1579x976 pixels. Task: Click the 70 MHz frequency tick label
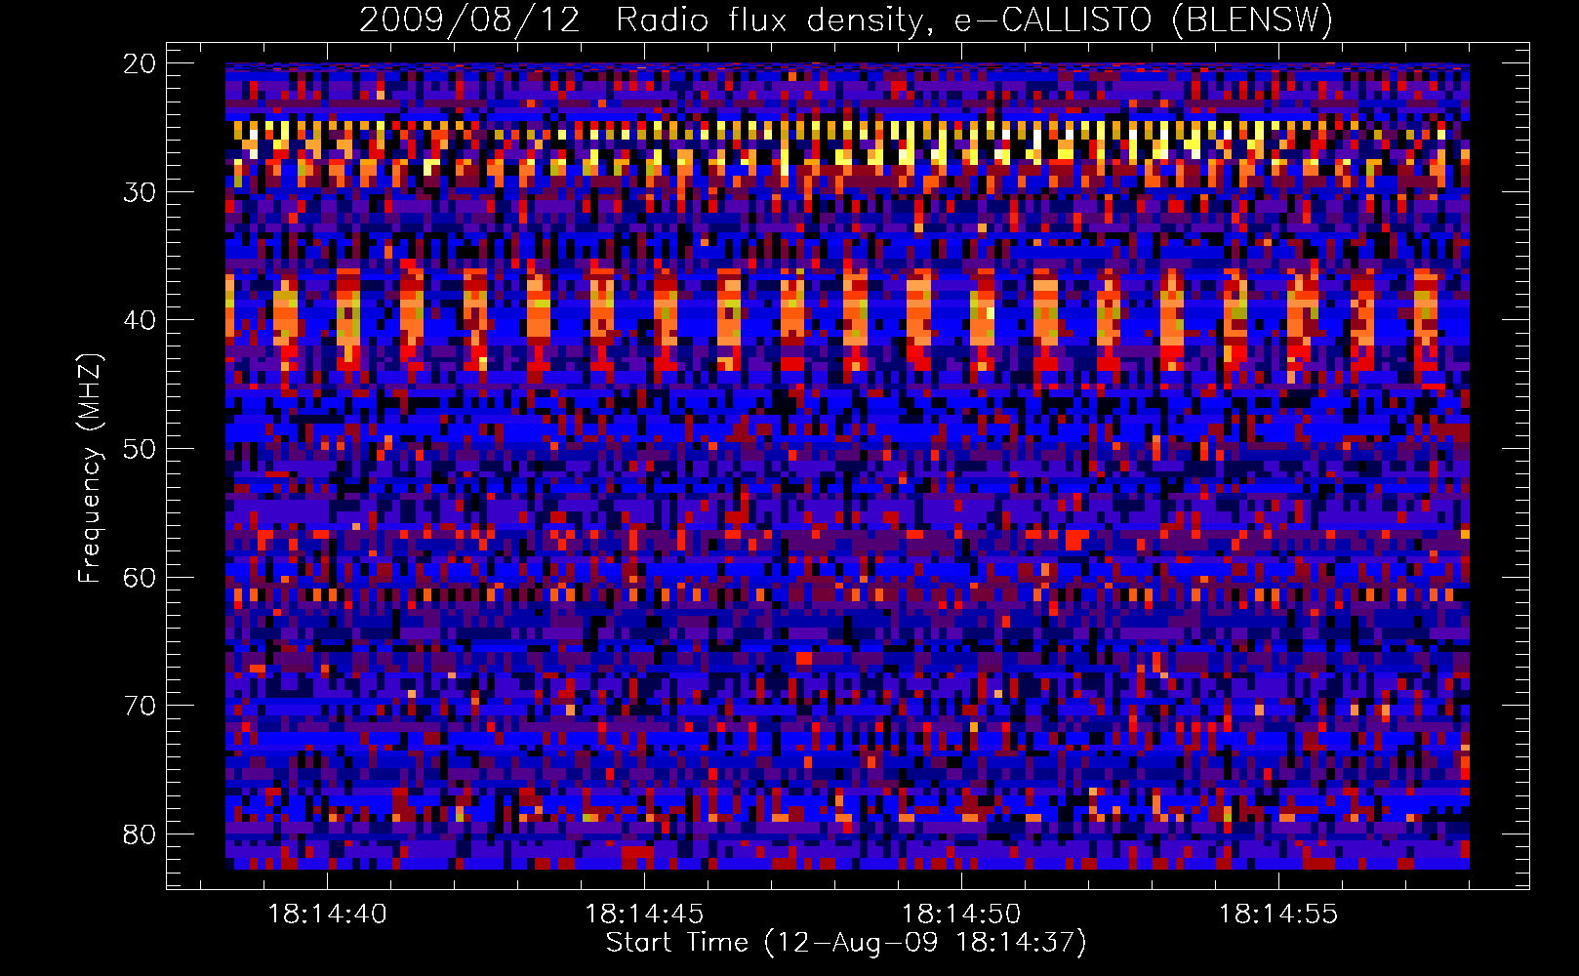(141, 707)
